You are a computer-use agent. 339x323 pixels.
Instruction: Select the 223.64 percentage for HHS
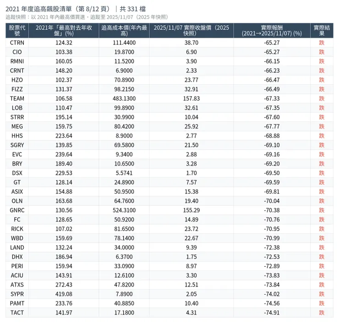click(x=64, y=136)
